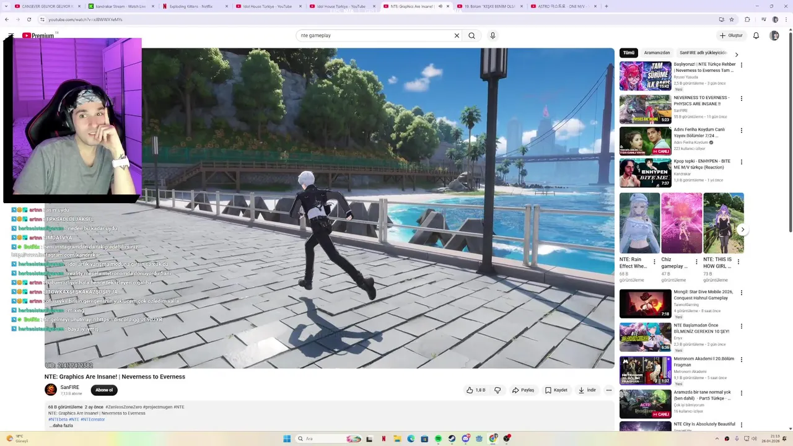793x446 pixels.
Task: Open the #ZenlessZoneZero hashtag link
Action: pyautogui.click(x=123, y=407)
